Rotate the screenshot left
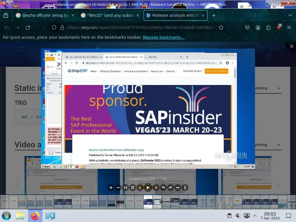296x222 pixels. pos(163,187)
